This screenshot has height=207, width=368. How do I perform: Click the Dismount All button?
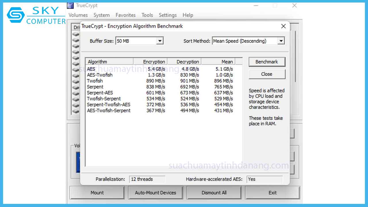point(214,193)
